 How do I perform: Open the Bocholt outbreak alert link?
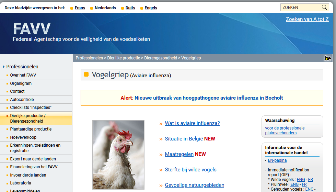[209, 98]
